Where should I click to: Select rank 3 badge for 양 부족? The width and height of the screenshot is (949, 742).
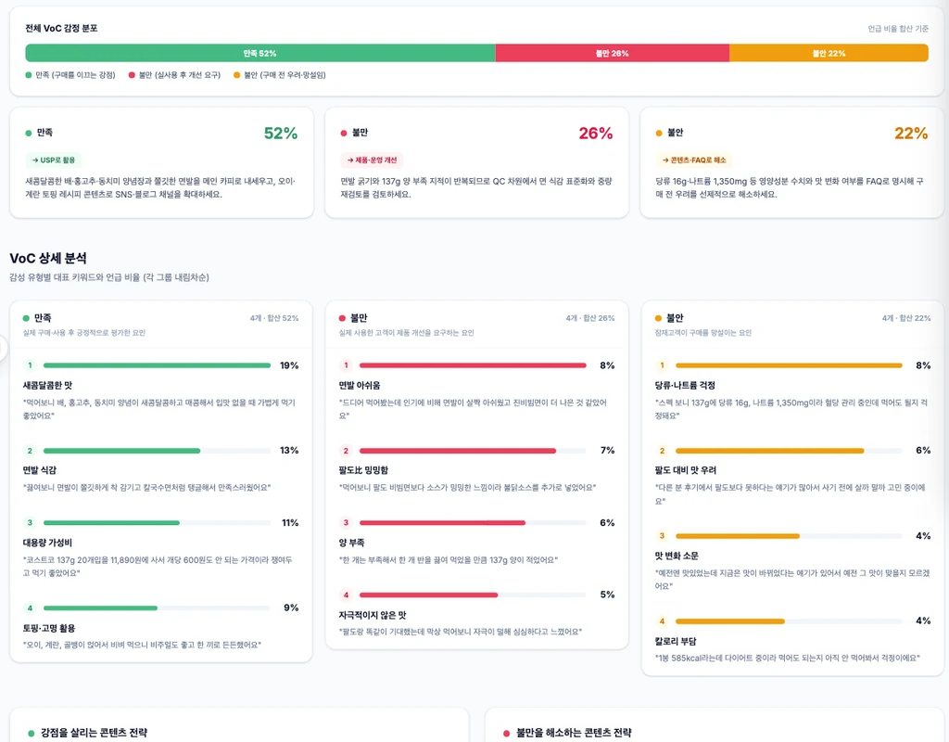tap(346, 523)
